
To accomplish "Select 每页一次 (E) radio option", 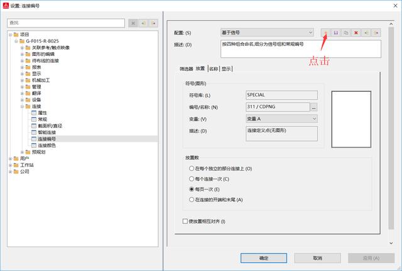I will (x=192, y=189).
